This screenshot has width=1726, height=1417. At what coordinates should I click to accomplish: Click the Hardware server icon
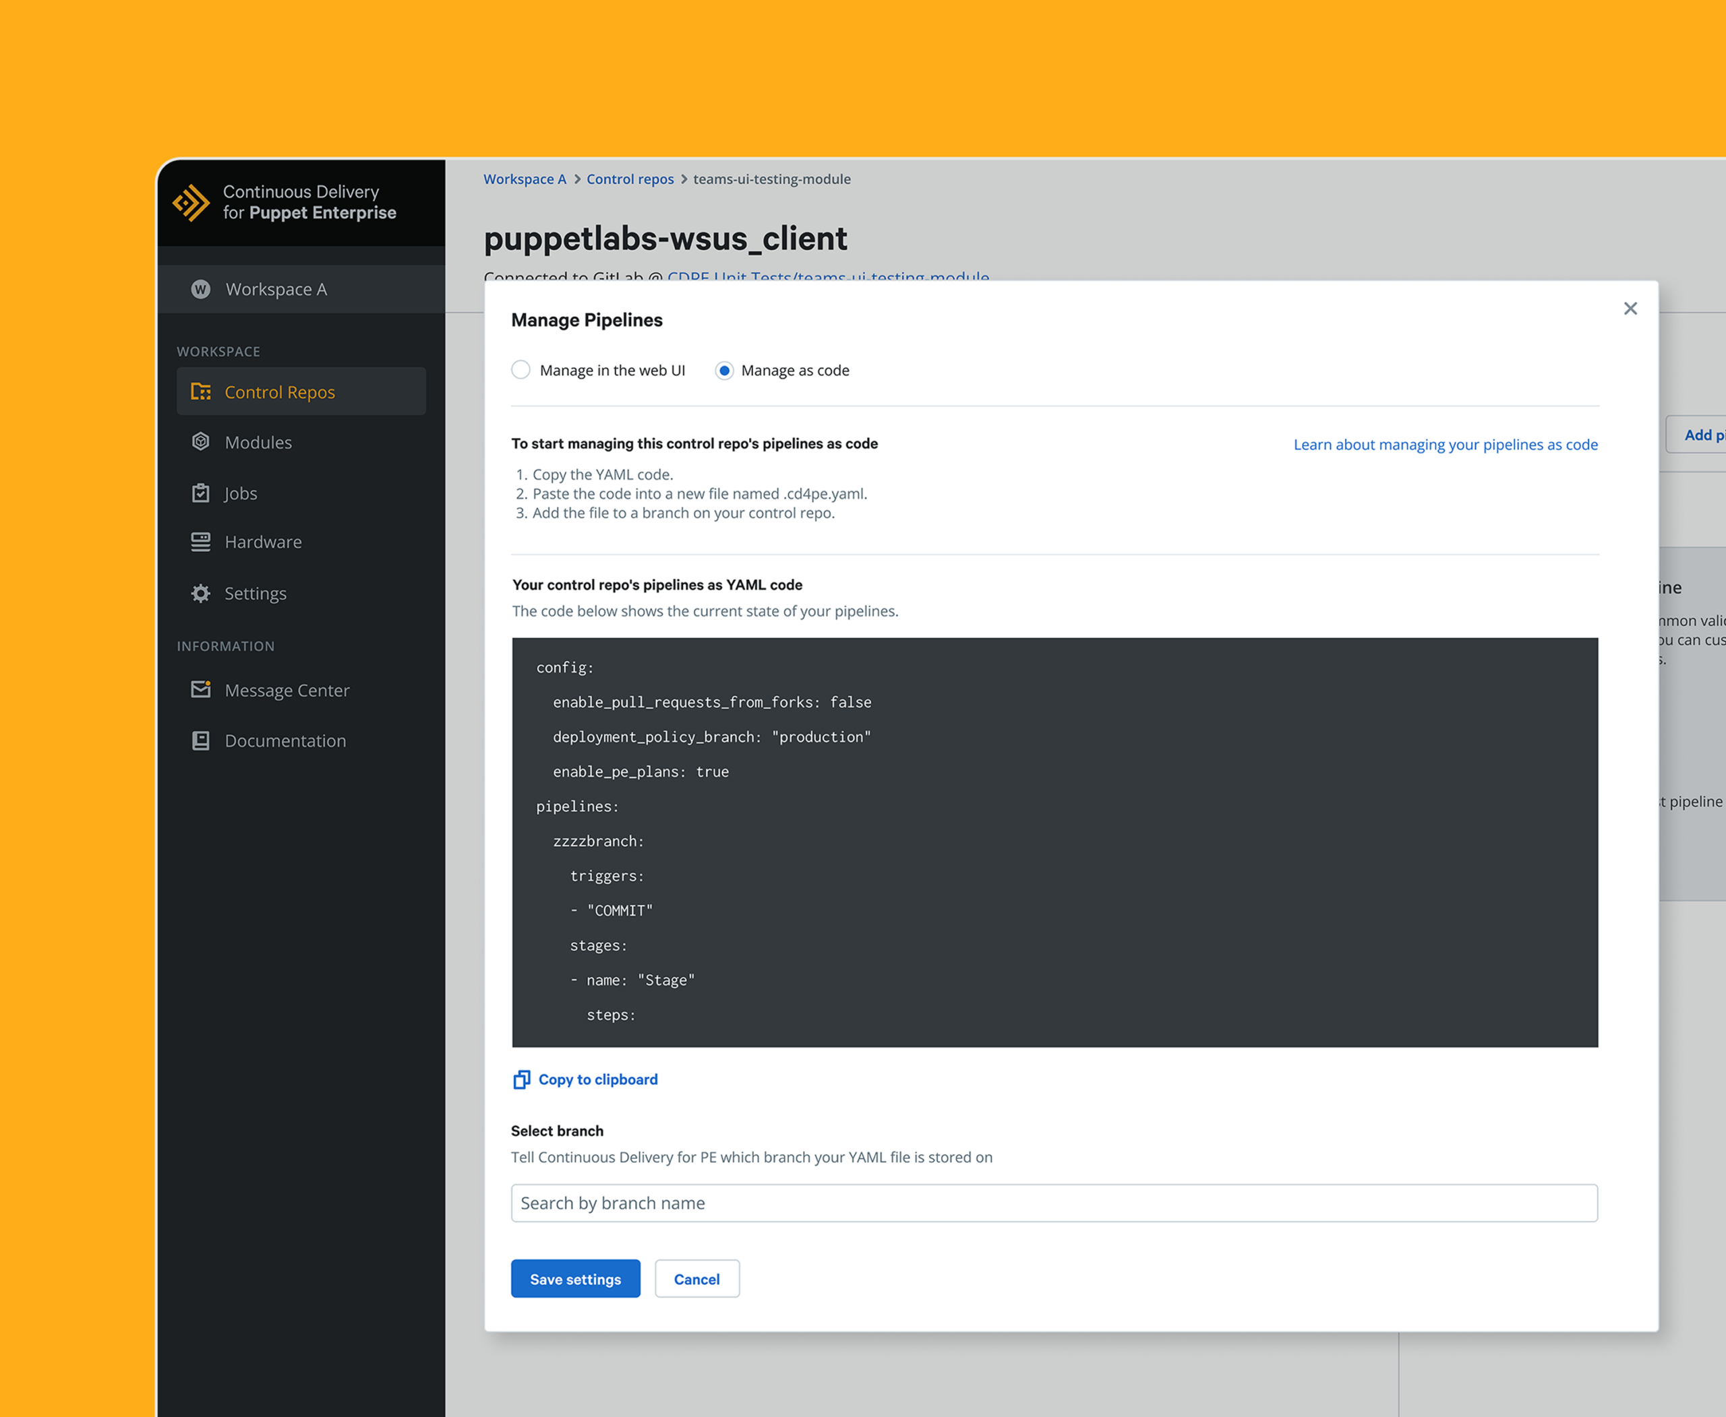tap(201, 542)
